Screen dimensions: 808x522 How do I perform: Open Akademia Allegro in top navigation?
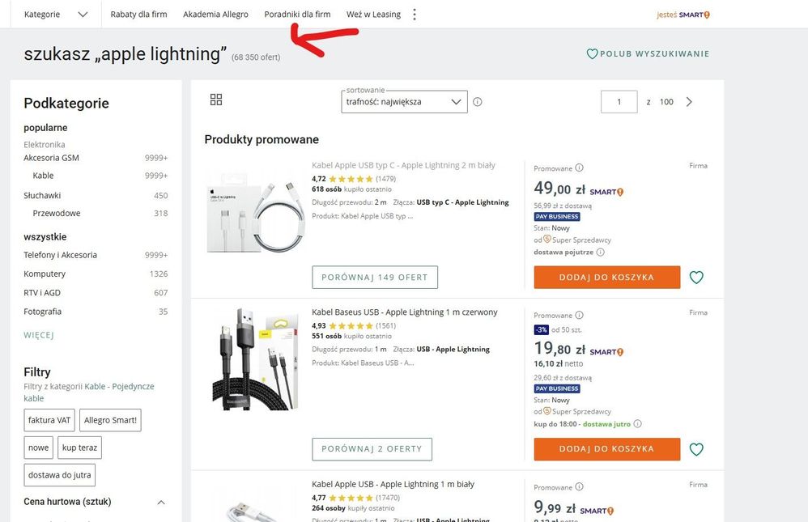pyautogui.click(x=215, y=15)
